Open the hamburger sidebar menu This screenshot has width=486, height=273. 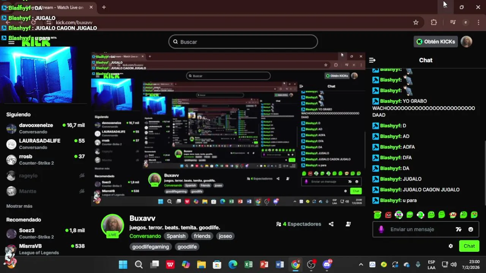coord(11,42)
